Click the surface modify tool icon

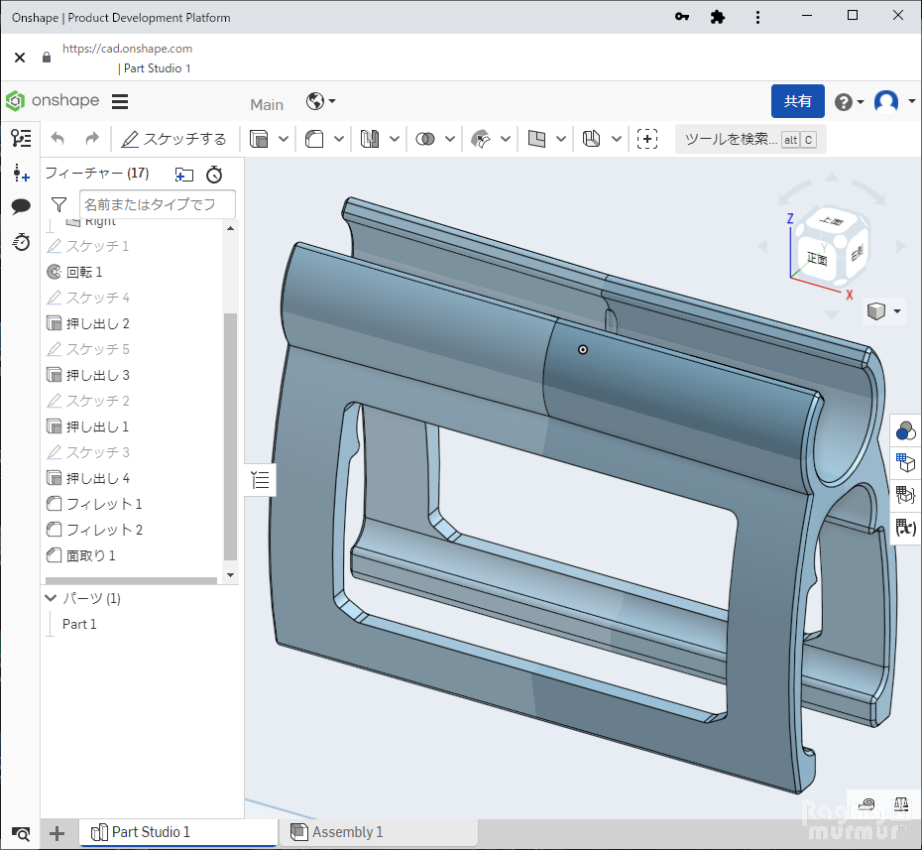pyautogui.click(x=481, y=139)
